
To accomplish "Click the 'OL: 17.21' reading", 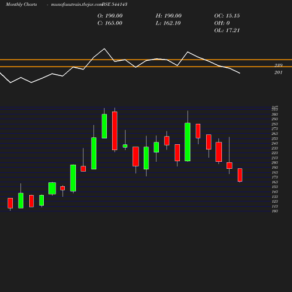I will tap(227, 30).
